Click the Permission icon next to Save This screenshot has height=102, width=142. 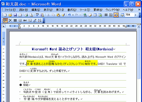[20, 15]
